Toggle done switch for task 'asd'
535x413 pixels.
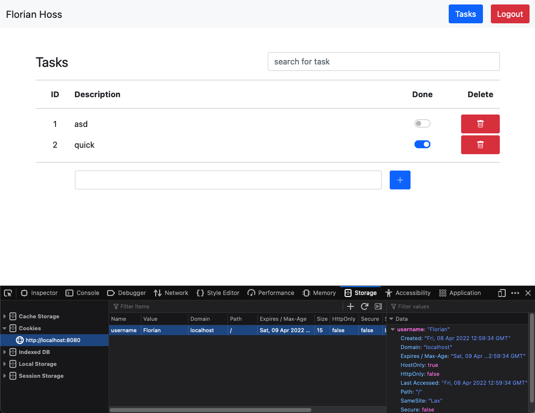(x=422, y=123)
